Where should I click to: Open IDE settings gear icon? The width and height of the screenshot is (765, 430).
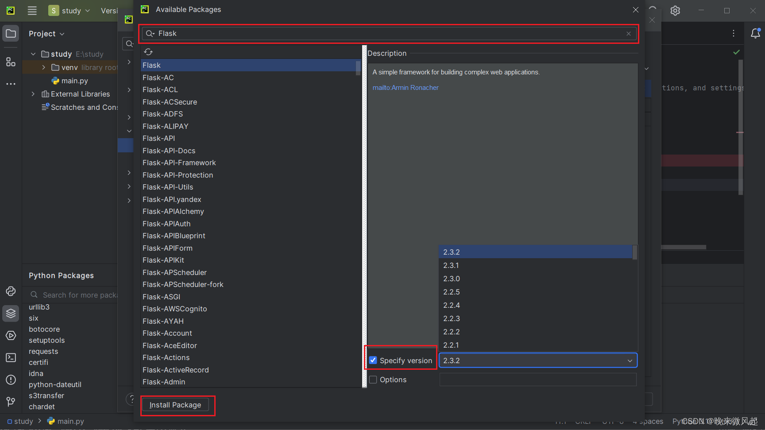pos(675,11)
